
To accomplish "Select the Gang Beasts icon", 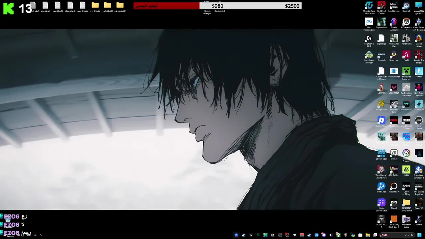I will tap(381, 106).
